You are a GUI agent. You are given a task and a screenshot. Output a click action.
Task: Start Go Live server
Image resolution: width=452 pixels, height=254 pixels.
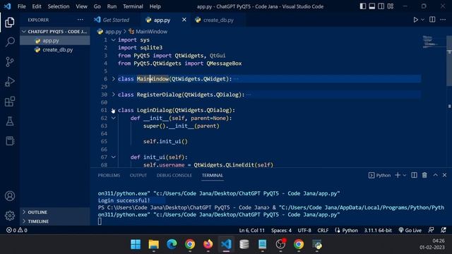[x=410, y=231]
